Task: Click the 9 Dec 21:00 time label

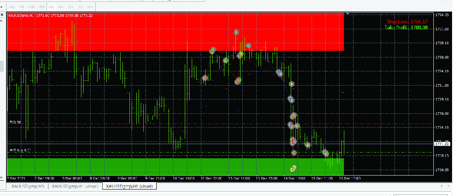Action: pos(155,178)
